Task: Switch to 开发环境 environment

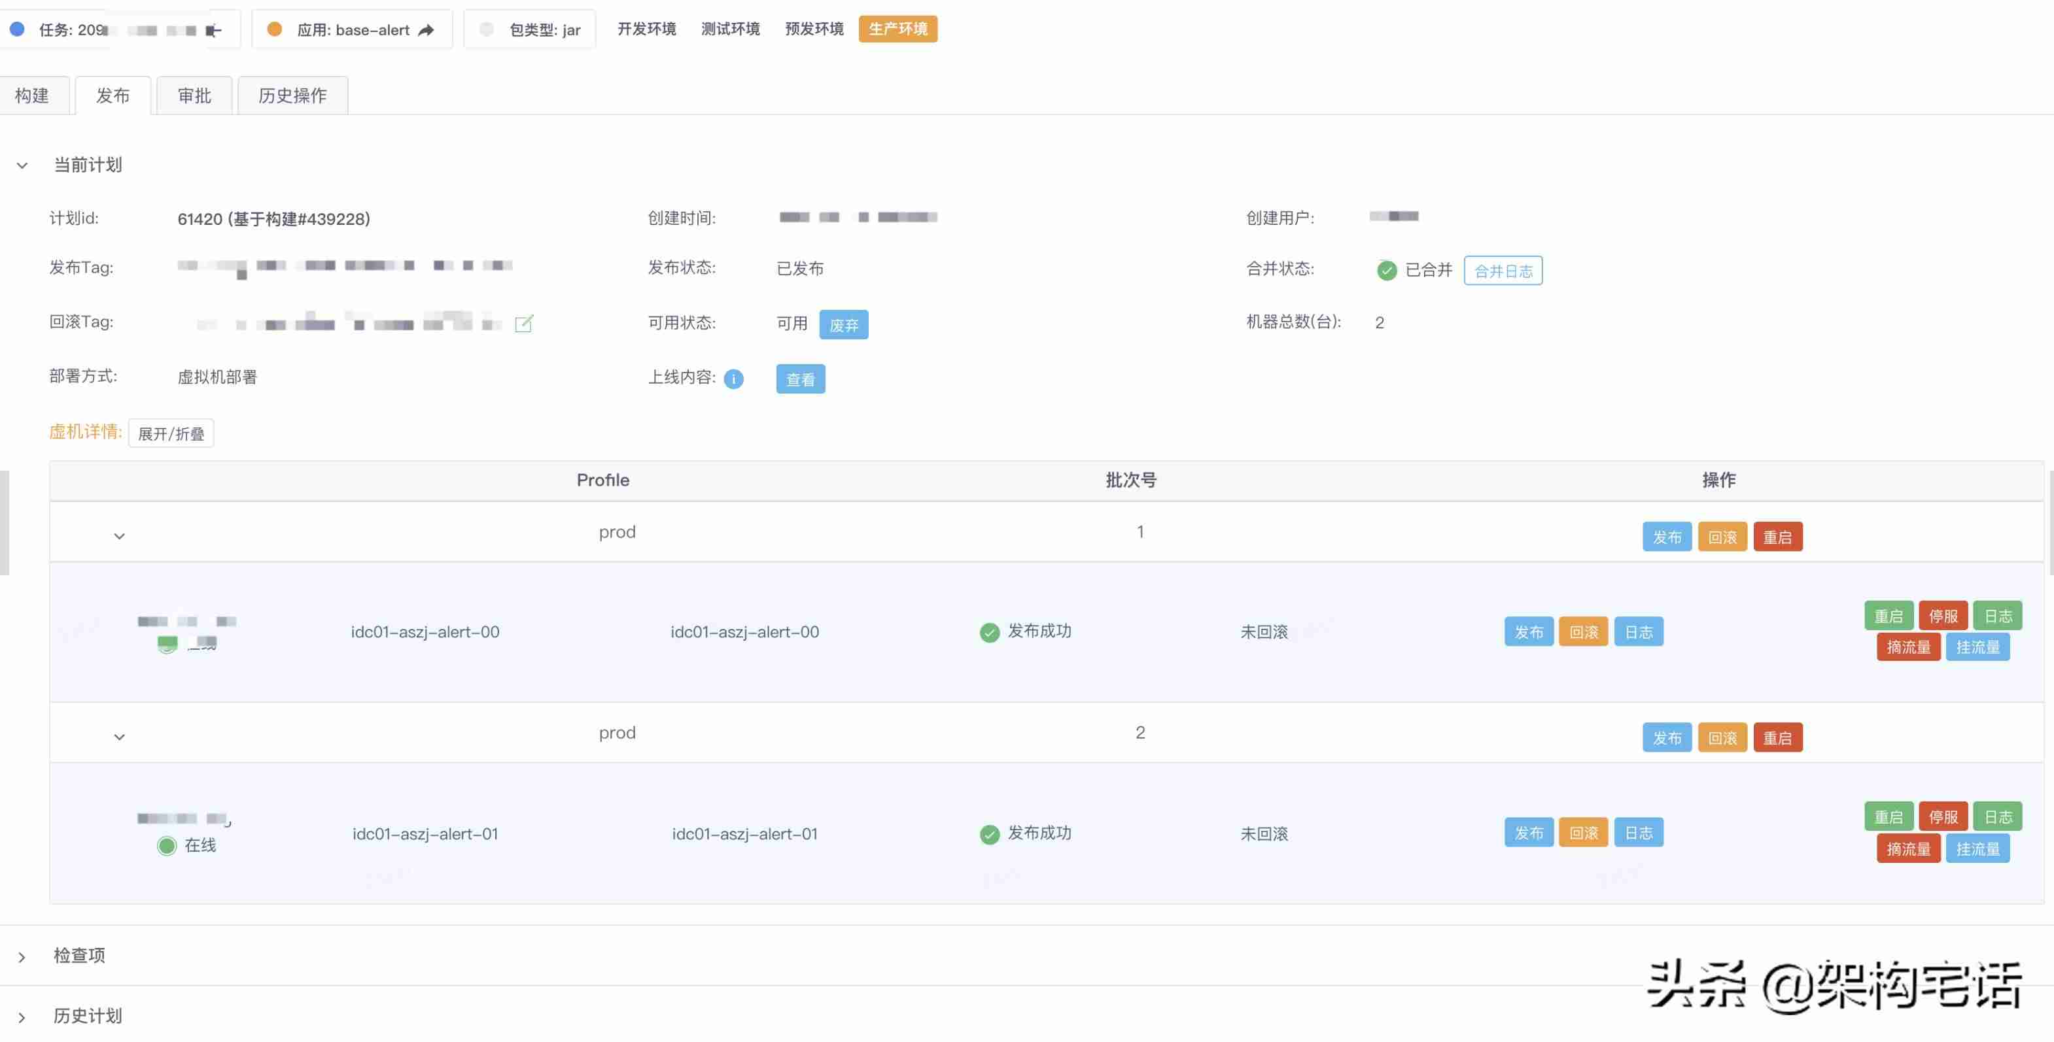Action: click(x=647, y=29)
